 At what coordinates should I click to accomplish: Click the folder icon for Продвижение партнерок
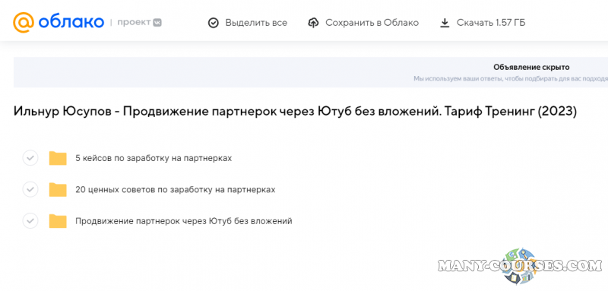coord(58,221)
